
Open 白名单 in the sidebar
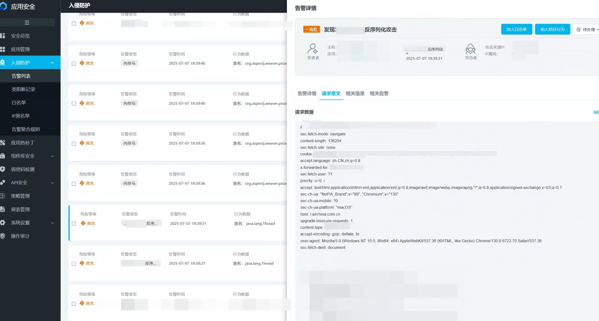coord(19,102)
